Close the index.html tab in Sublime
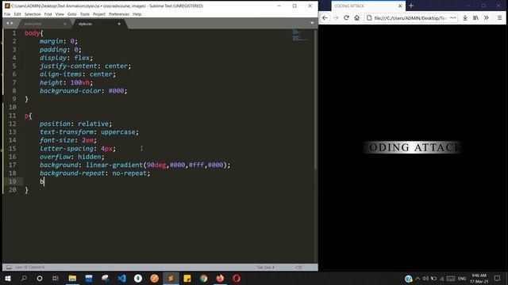This screenshot has height=285, width=508. (x=65, y=24)
